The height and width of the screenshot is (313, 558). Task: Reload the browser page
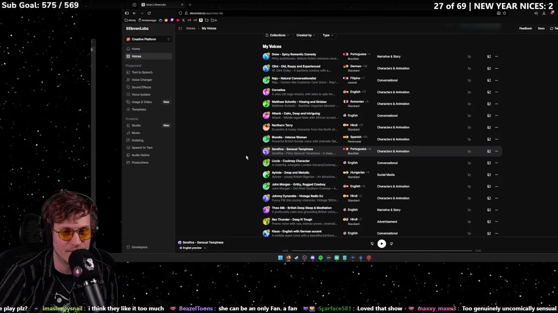point(149,13)
